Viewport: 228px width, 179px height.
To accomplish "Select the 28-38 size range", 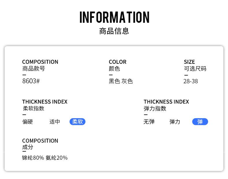I will pos(191,81).
